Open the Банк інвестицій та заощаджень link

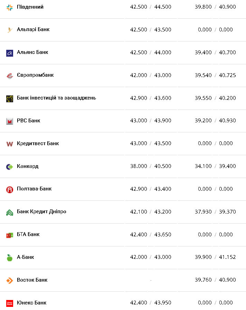point(56,98)
